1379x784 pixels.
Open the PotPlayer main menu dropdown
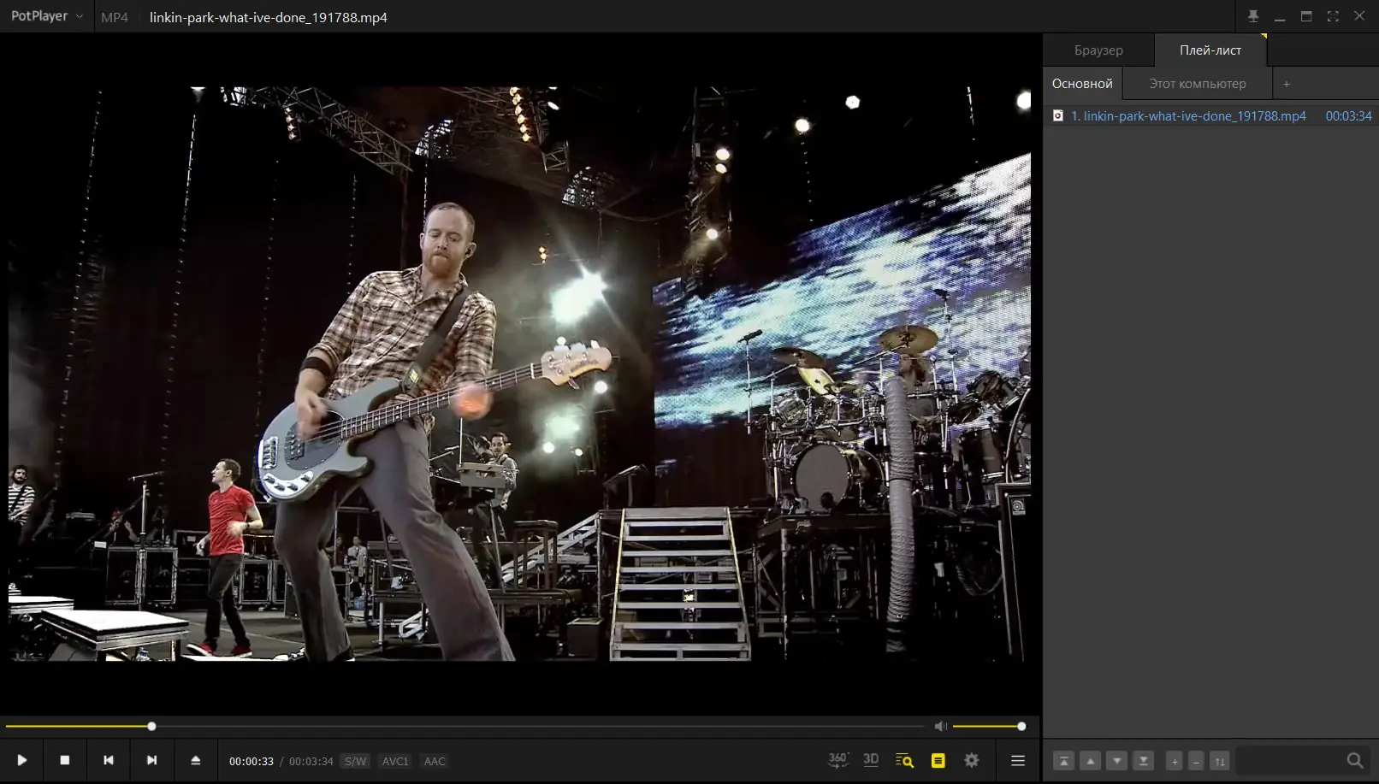(x=47, y=16)
